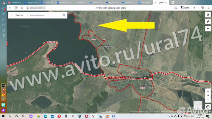Open Yandex Mail icon in the sidebar
The image size is (212, 119).
pyautogui.click(x=3, y=95)
